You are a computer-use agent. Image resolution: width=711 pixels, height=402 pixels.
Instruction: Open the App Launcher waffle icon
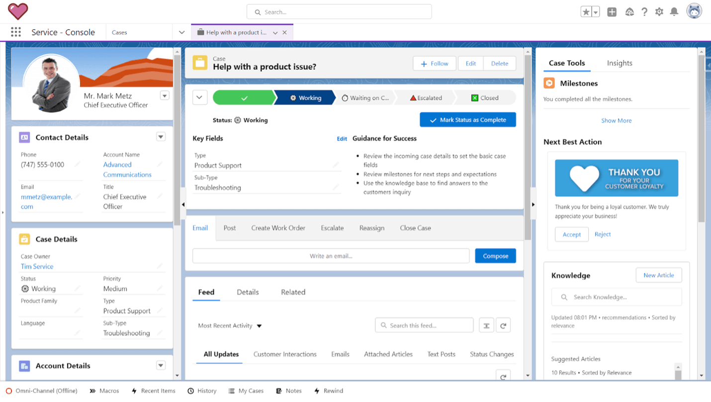click(15, 32)
